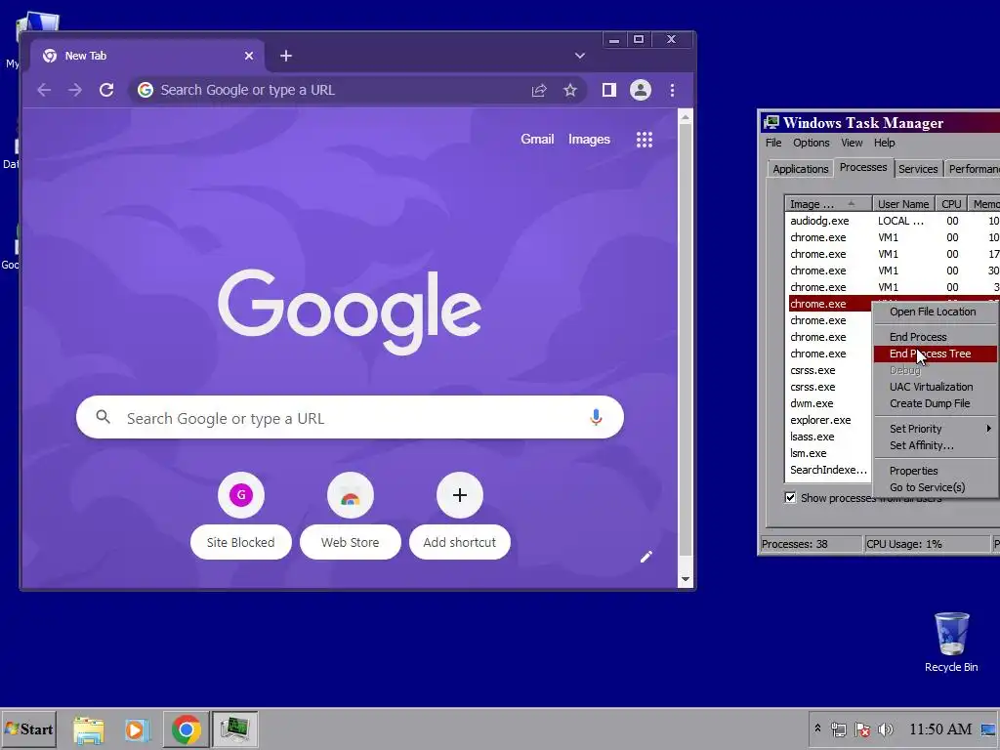Open Chrome three-dot menu
The height and width of the screenshot is (750, 1000).
[x=672, y=90]
